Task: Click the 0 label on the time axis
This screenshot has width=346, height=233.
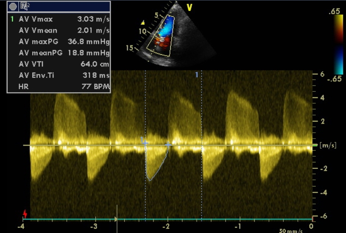Action: 311,226
